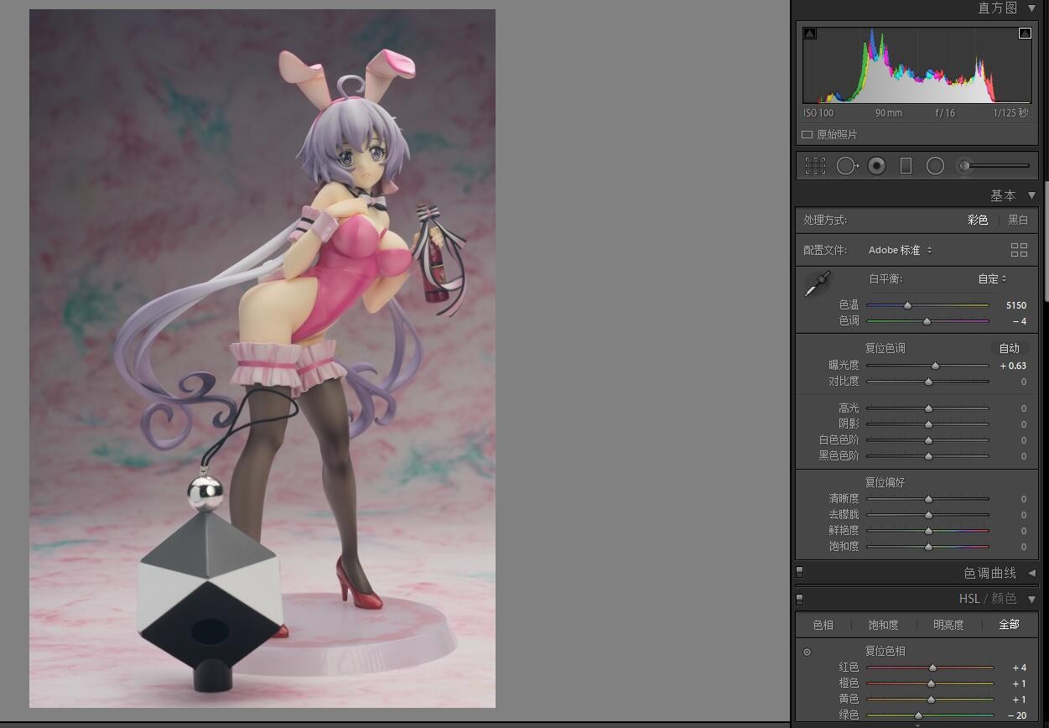The height and width of the screenshot is (728, 1049).
Task: Switch to the 明亮度 tab in HSL
Action: click(x=948, y=625)
